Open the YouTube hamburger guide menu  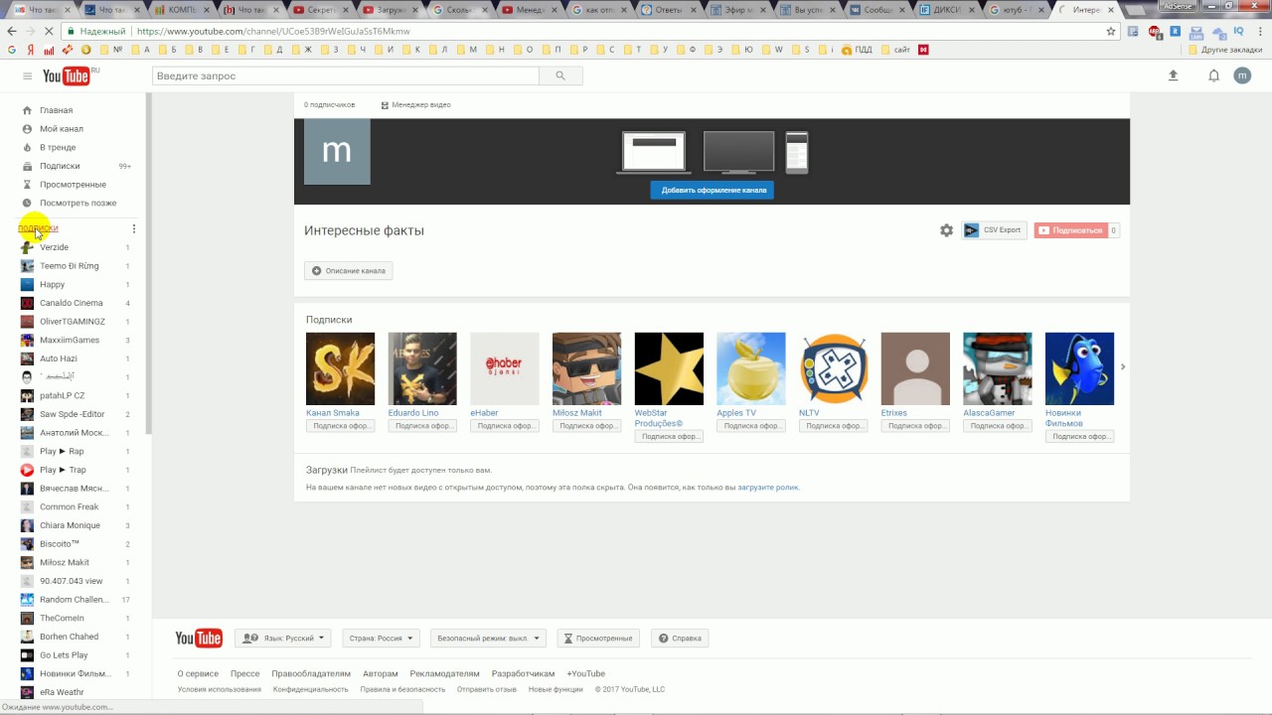tap(27, 76)
